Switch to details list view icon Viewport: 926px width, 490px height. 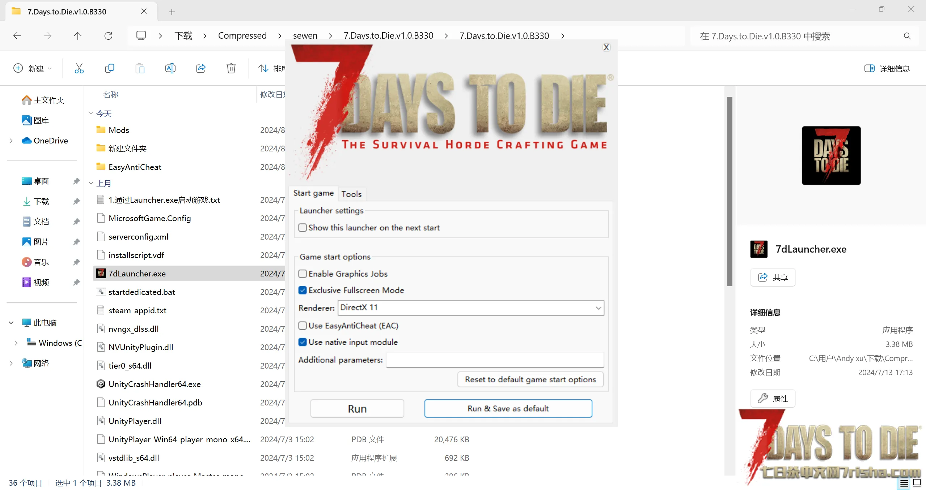click(x=904, y=483)
